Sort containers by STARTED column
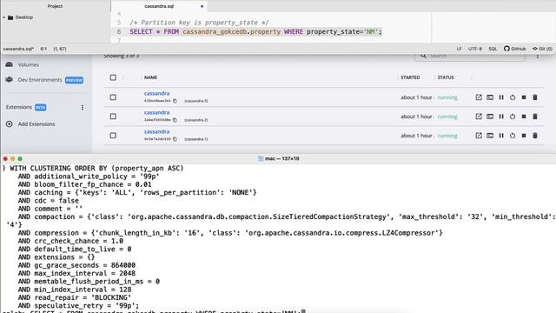Screen dimensions: 556x313 [x=410, y=77]
